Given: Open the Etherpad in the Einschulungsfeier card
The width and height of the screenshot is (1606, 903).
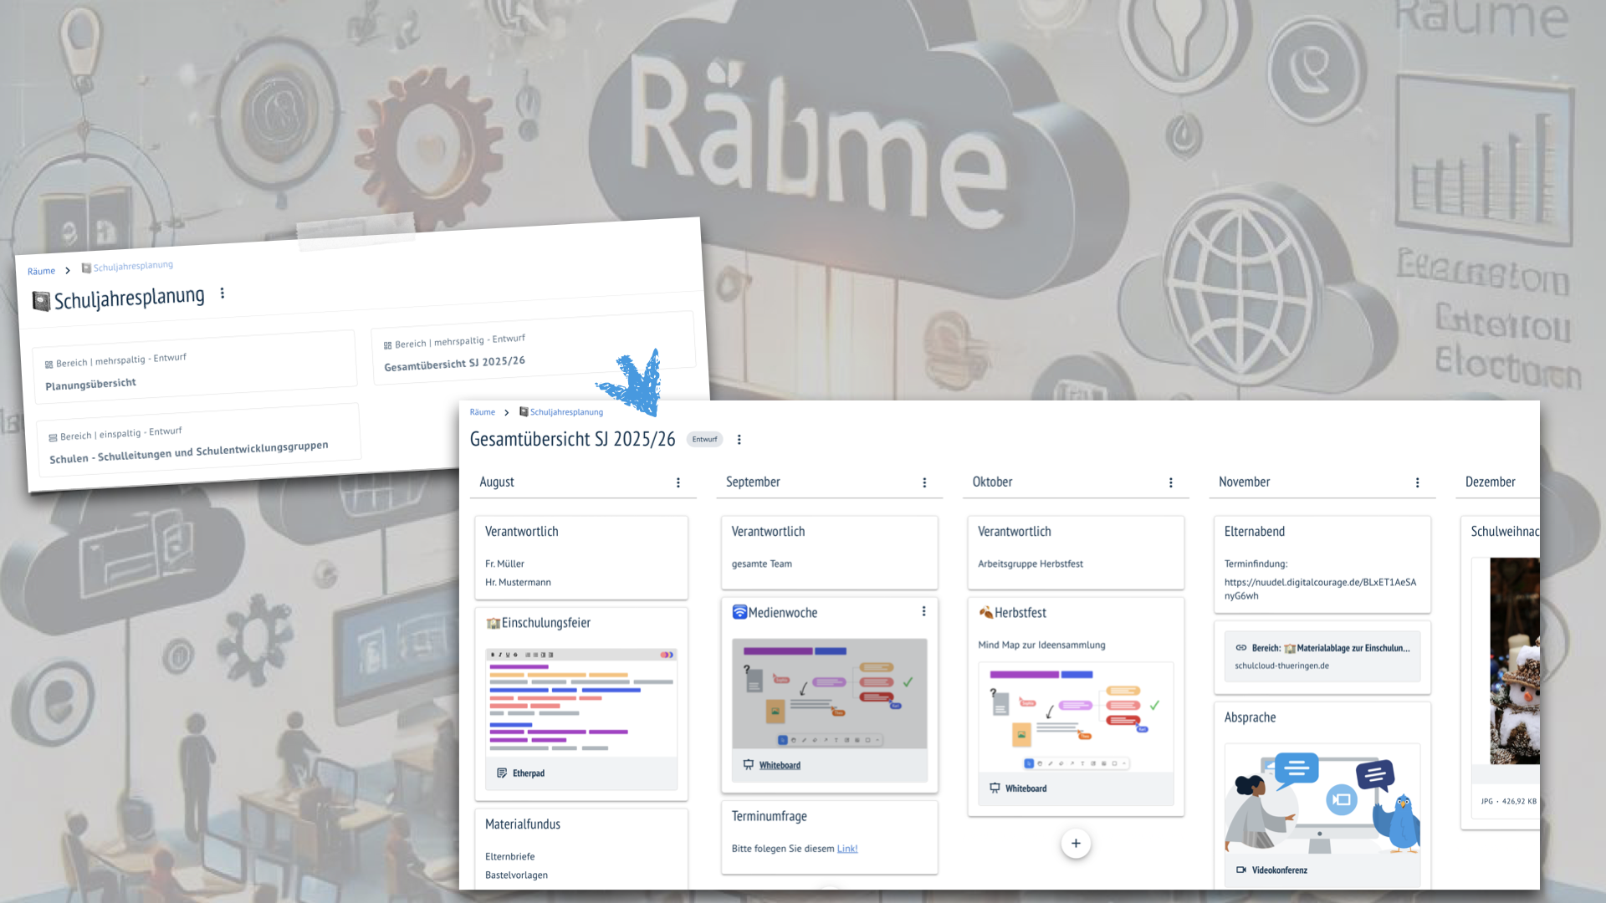Looking at the screenshot, I should tap(523, 773).
